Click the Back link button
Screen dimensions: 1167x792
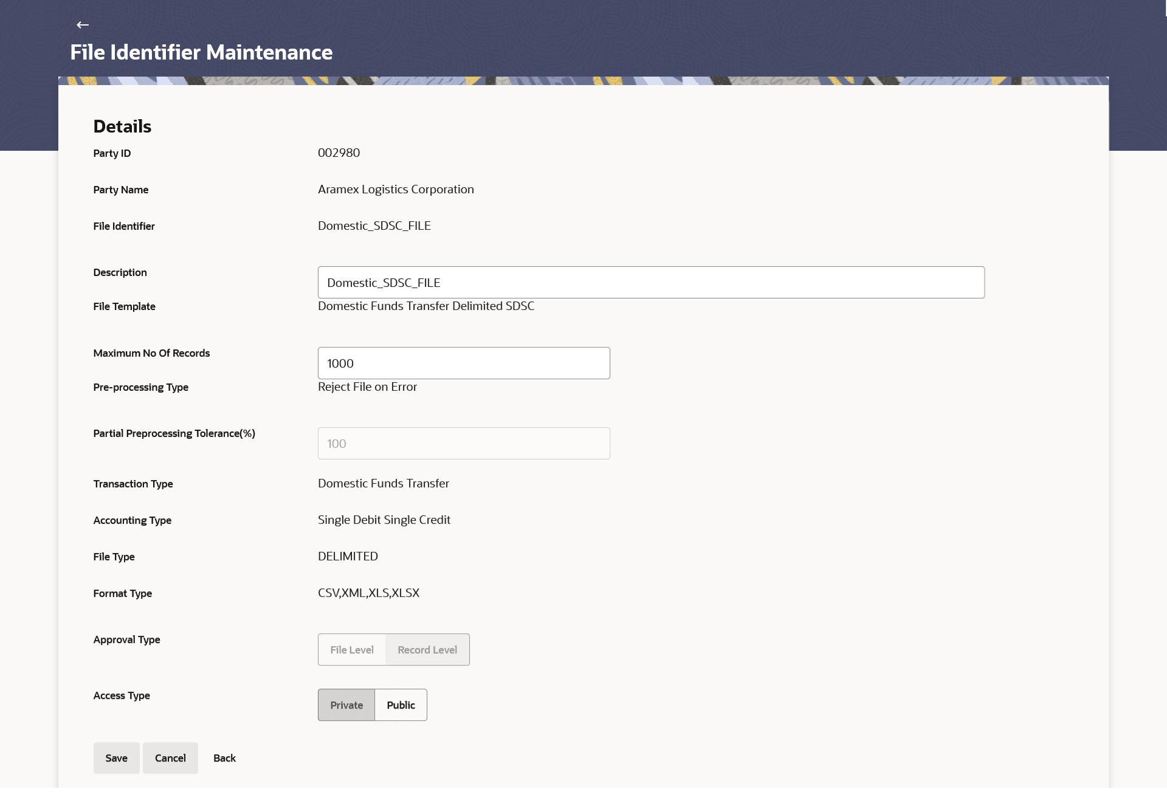tap(224, 758)
